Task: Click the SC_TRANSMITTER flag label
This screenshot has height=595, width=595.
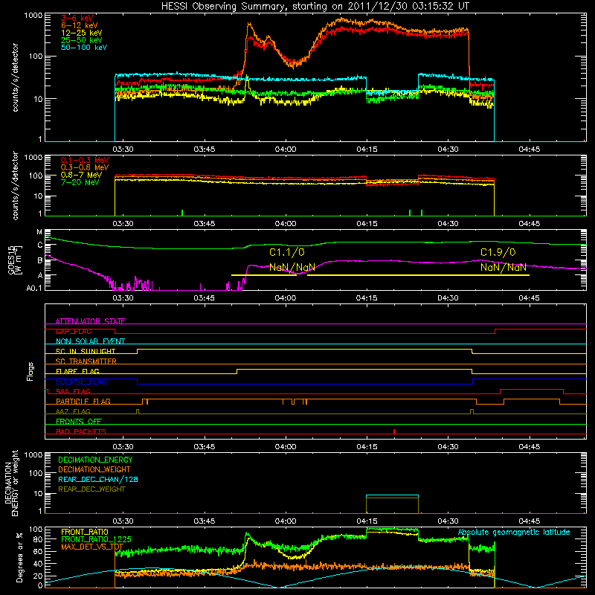Action: pyautogui.click(x=86, y=361)
